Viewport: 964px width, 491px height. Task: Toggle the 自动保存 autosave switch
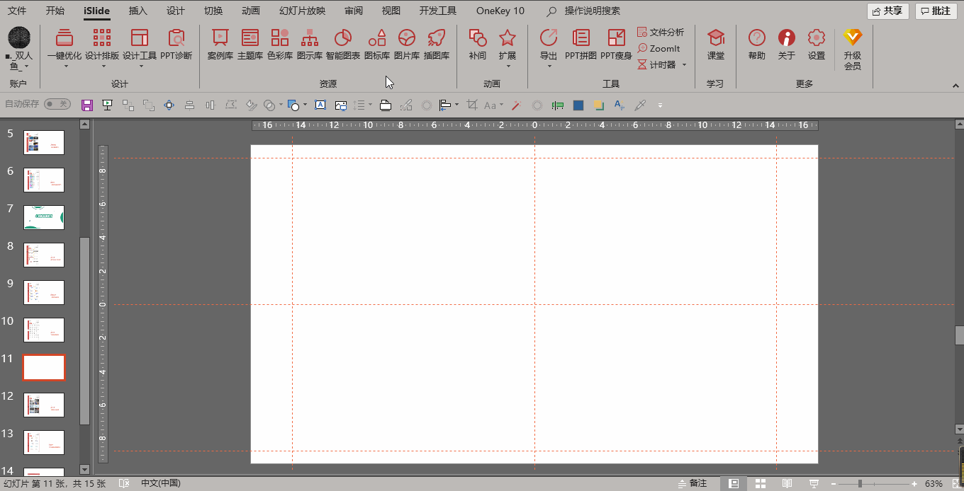[57, 104]
